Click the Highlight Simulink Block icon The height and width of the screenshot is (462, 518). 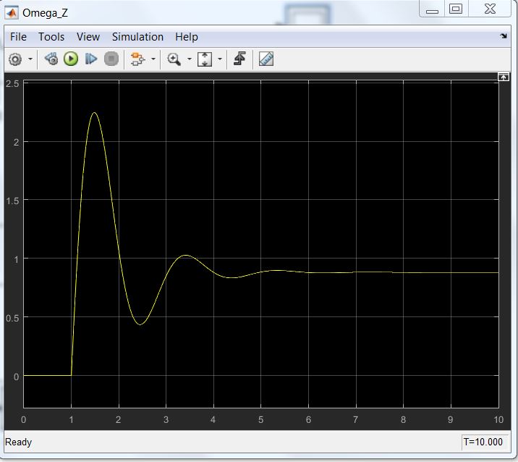point(137,59)
